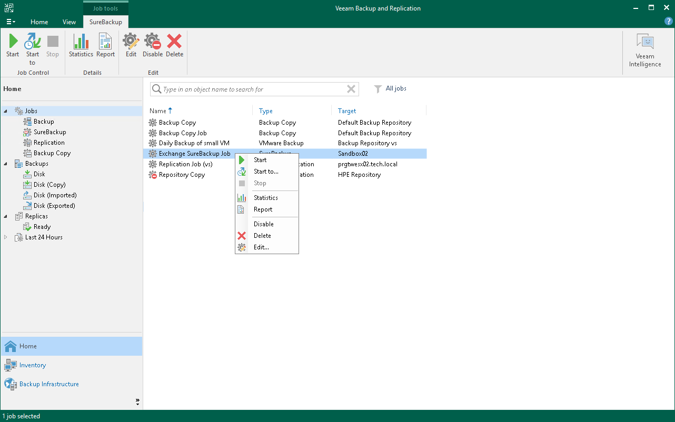Image resolution: width=675 pixels, height=422 pixels.
Task: Start the selected SureBackup job from ribbon
Action: (x=12, y=46)
